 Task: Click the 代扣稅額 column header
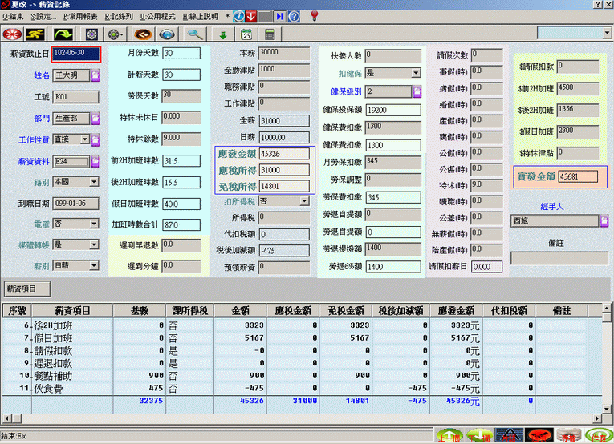point(509,311)
